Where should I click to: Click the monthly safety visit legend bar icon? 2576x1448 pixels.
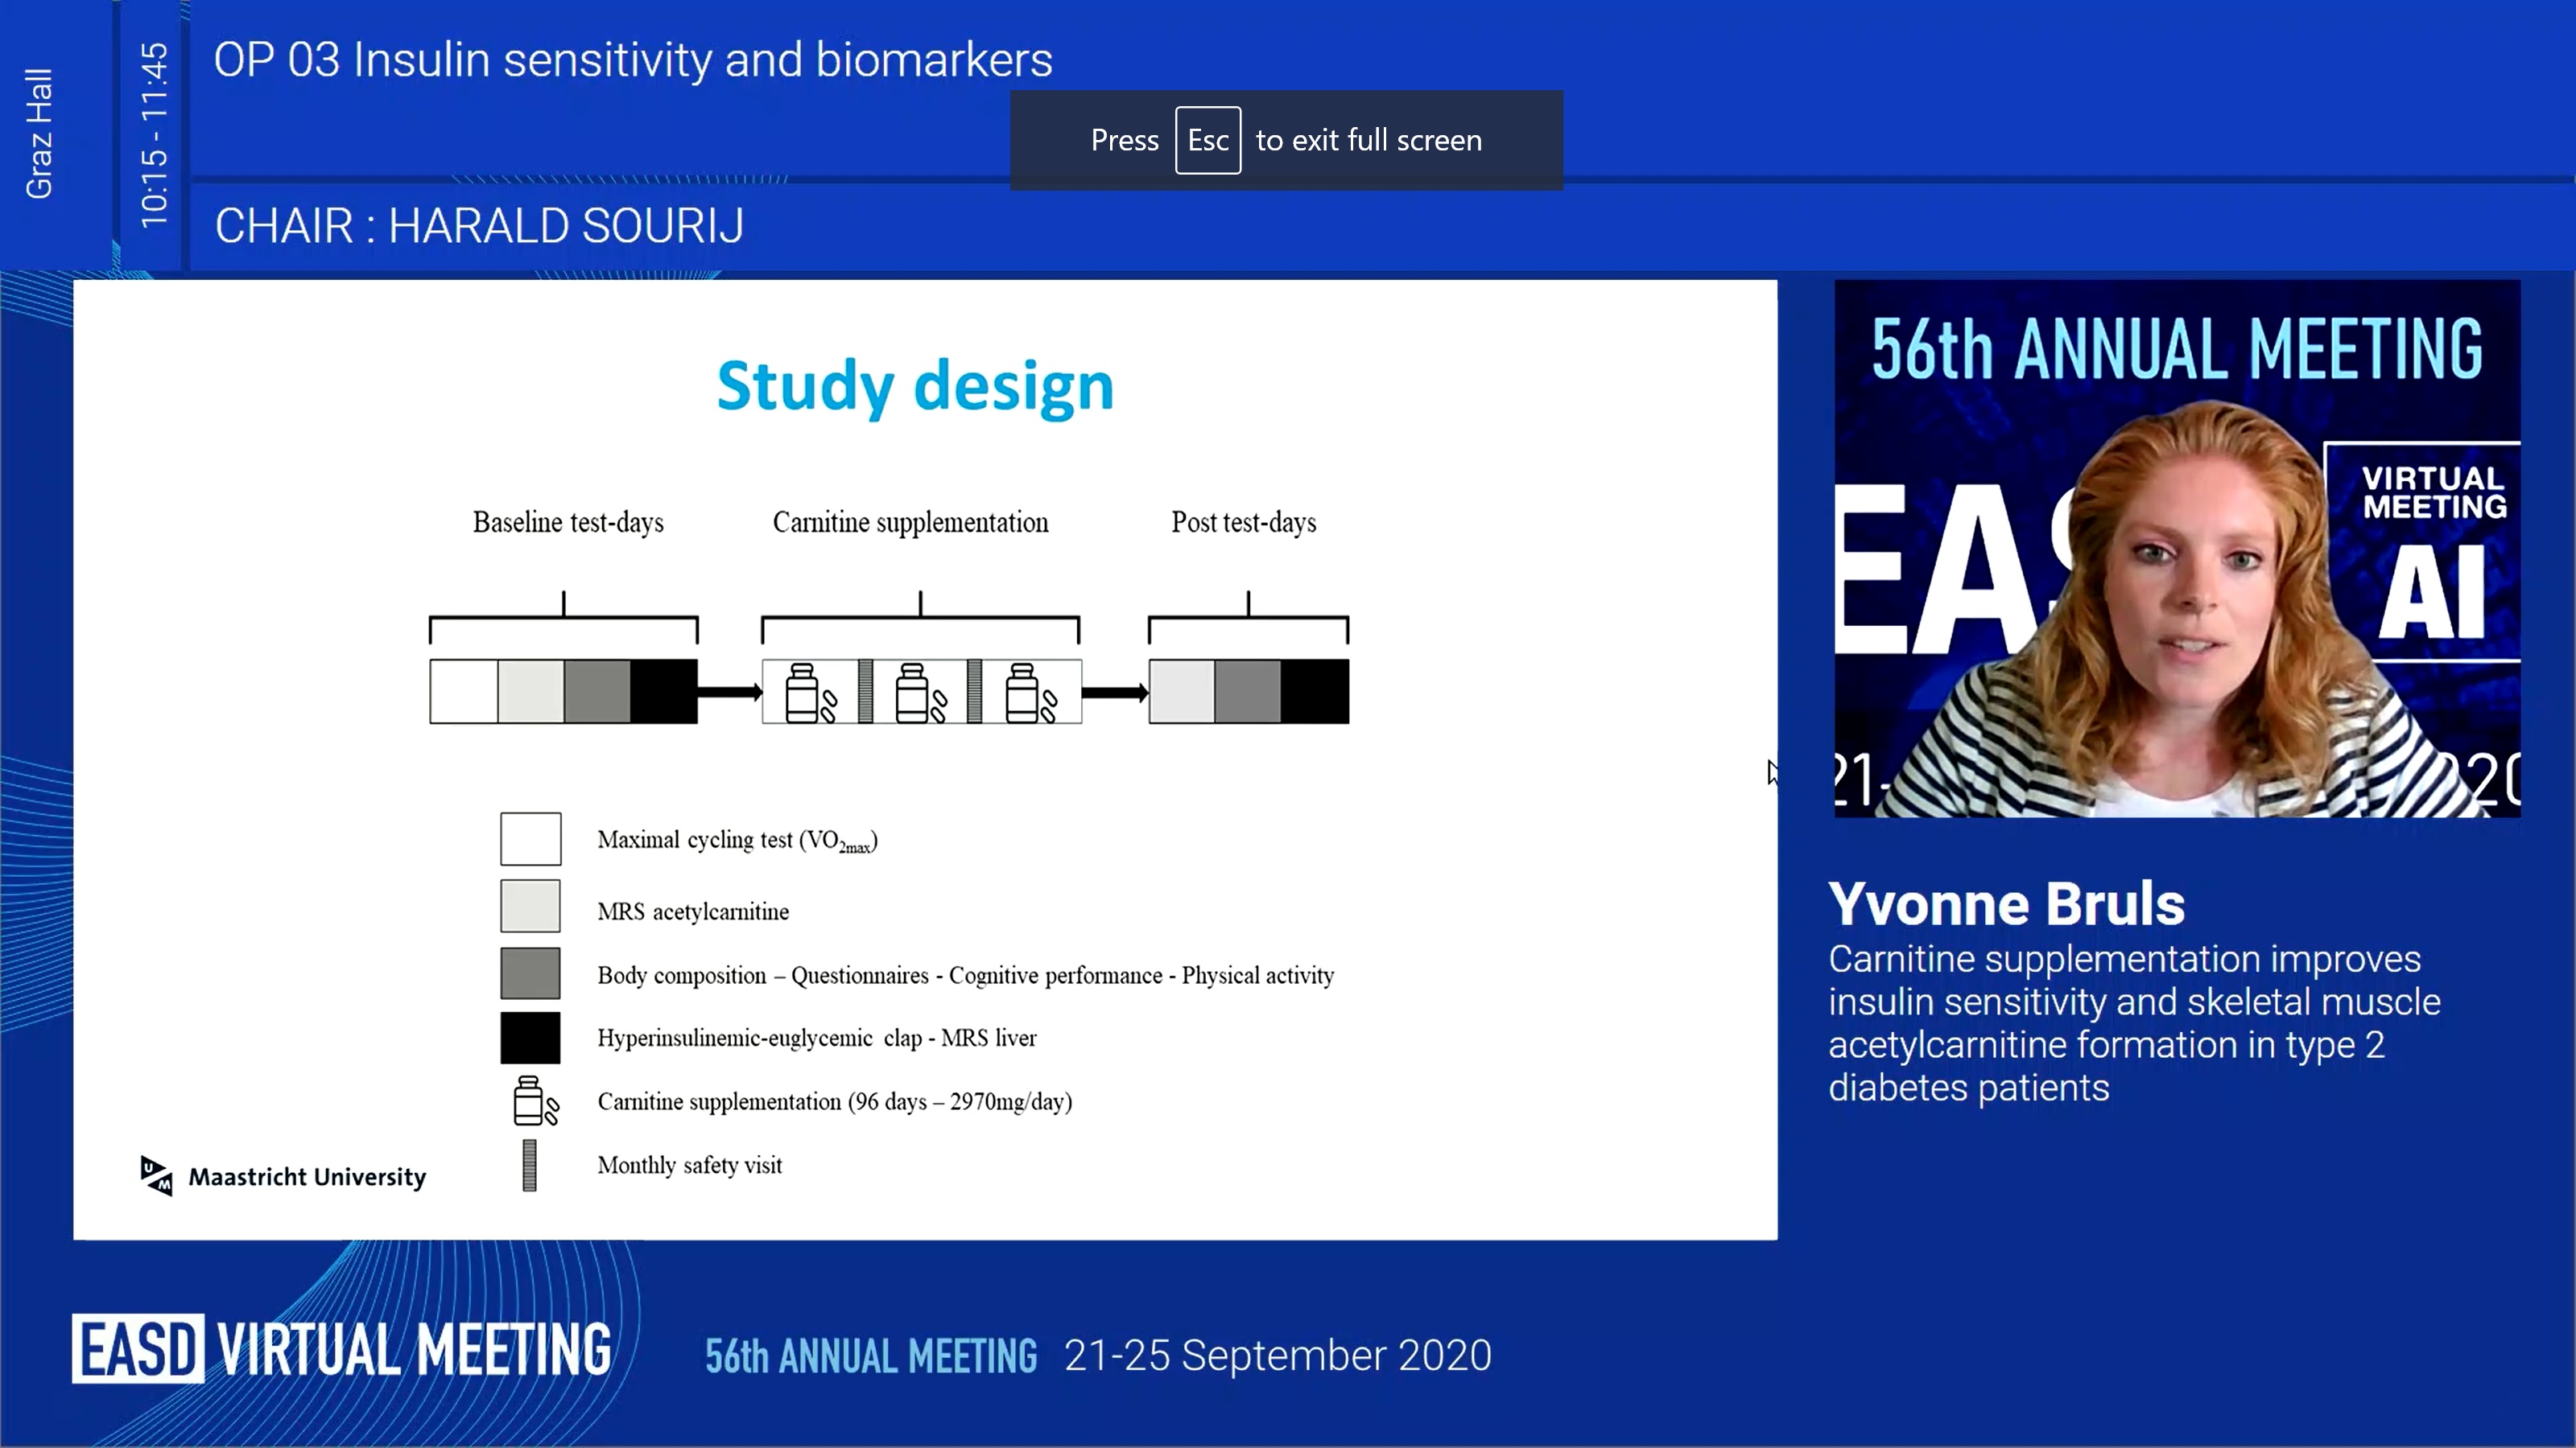[x=529, y=1165]
